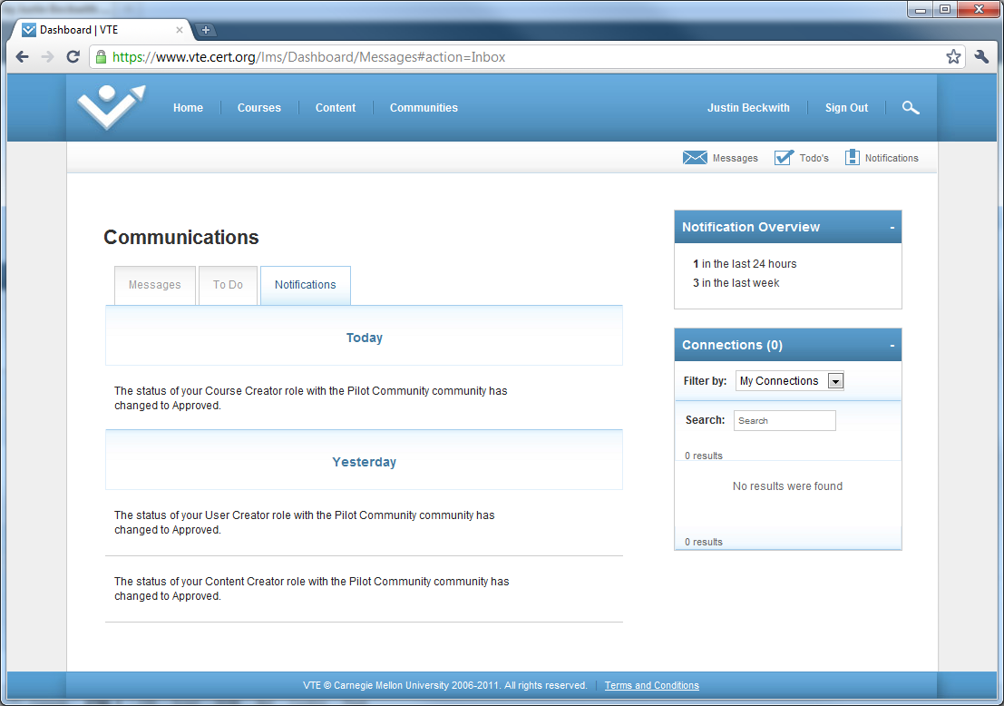Click 'No results were found' text
The image size is (1004, 706).
tap(787, 485)
